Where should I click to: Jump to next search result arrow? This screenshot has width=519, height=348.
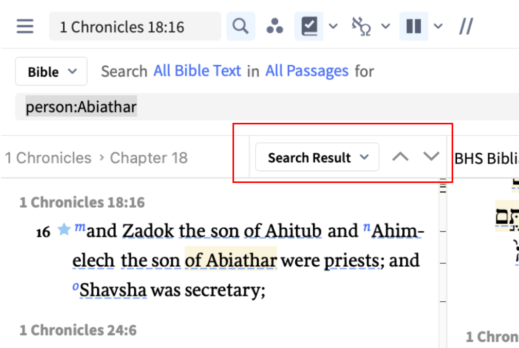(431, 157)
